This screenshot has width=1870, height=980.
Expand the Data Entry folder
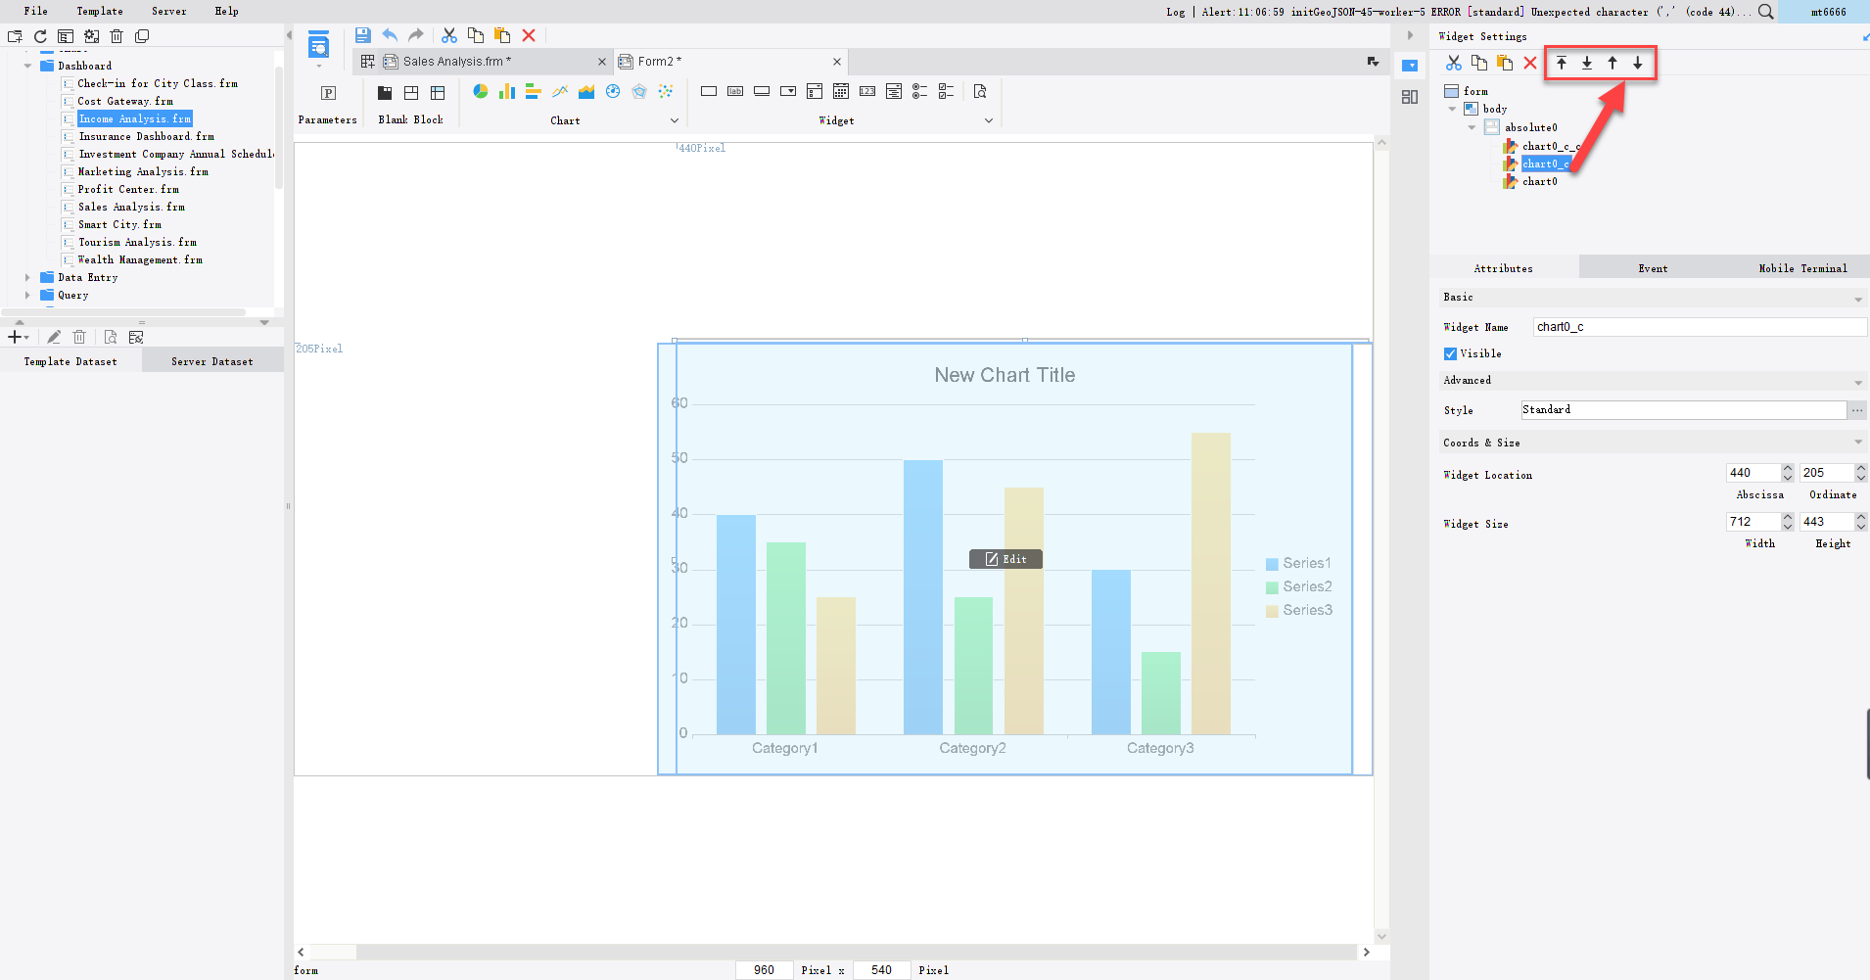click(x=27, y=277)
